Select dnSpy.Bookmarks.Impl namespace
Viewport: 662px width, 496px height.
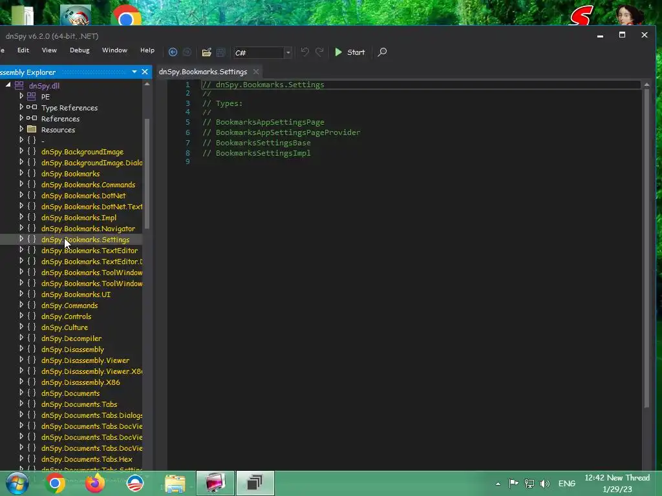(79, 218)
